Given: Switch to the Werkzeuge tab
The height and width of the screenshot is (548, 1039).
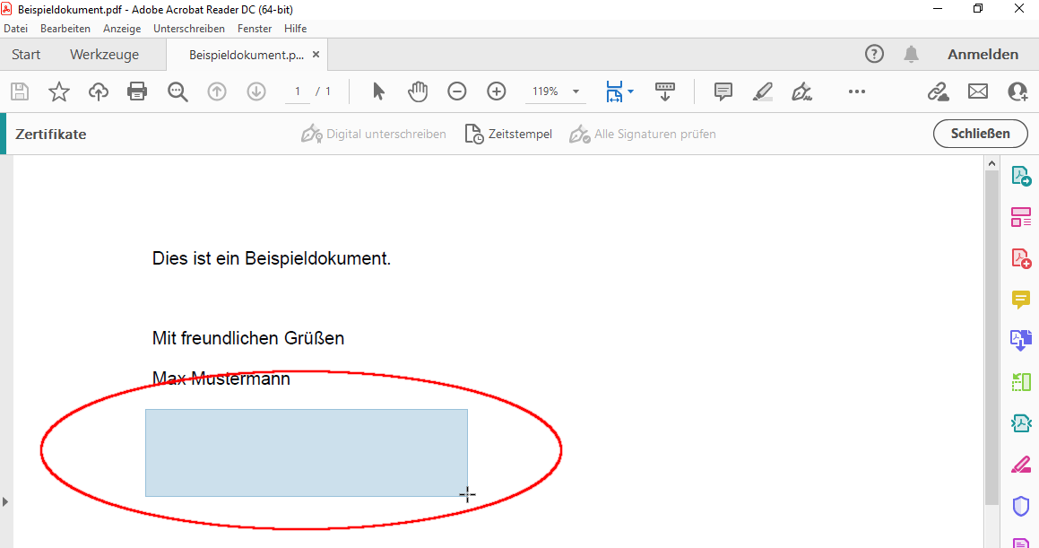Looking at the screenshot, I should coord(105,55).
